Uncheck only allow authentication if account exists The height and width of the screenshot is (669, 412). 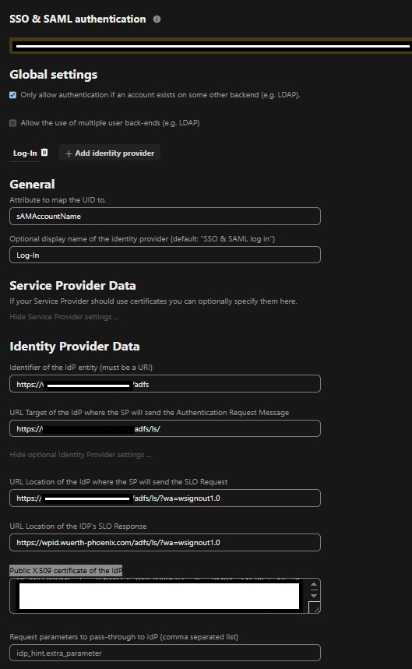click(x=12, y=95)
